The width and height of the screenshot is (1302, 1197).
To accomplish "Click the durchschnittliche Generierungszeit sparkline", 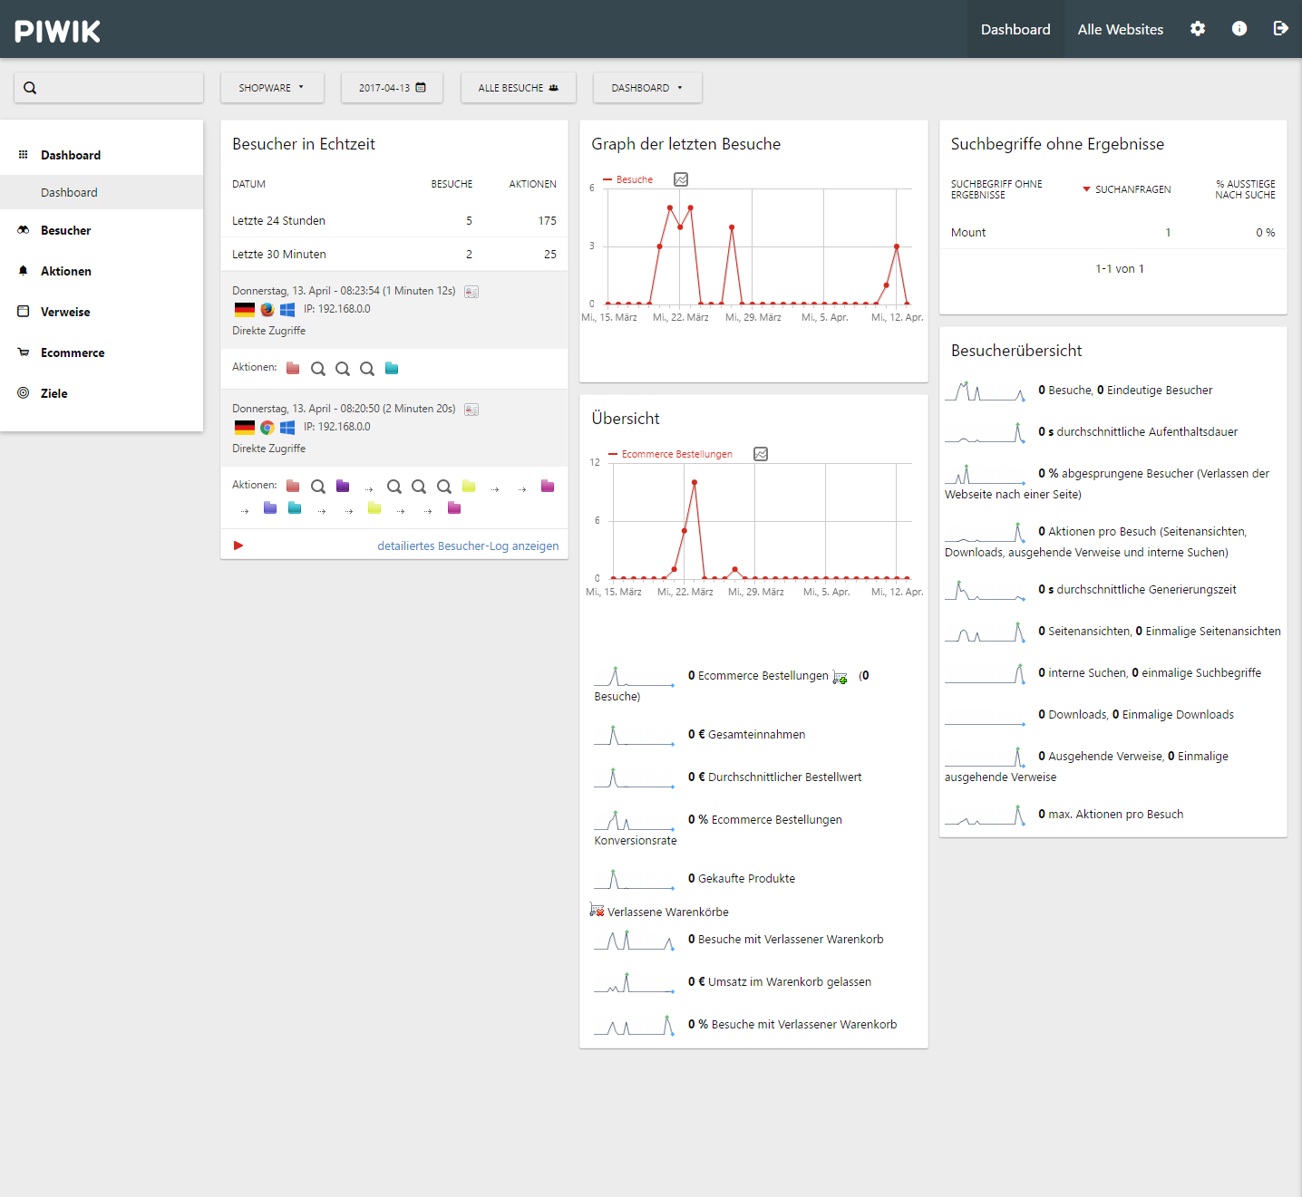I will click(985, 590).
